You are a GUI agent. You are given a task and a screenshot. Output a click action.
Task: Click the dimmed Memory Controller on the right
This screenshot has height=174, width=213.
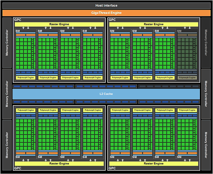tap(206, 42)
